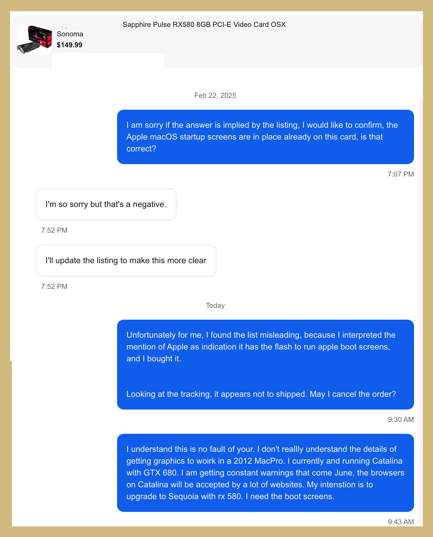Click the 7:52 PM timestamp below "update the listing"
Viewport: 433px width, 537px height.
pyautogui.click(x=54, y=287)
